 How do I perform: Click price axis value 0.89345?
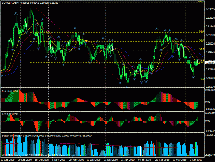click(x=210, y=52)
